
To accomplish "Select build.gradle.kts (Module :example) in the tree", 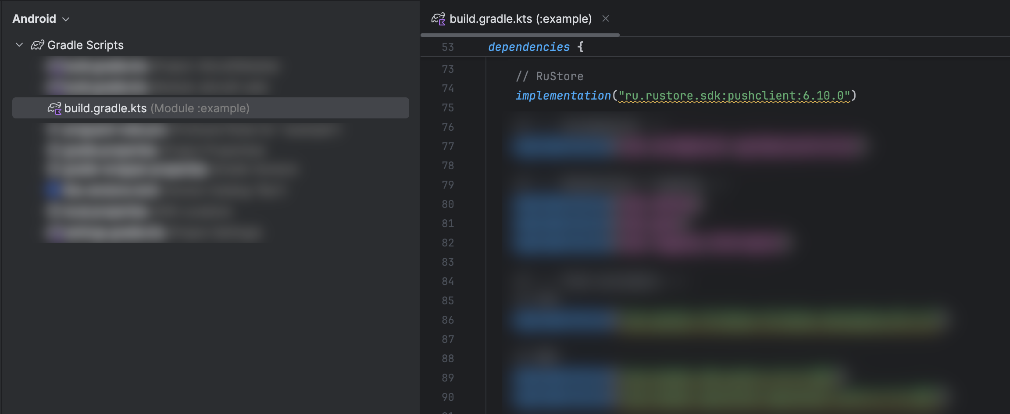I will coord(156,108).
